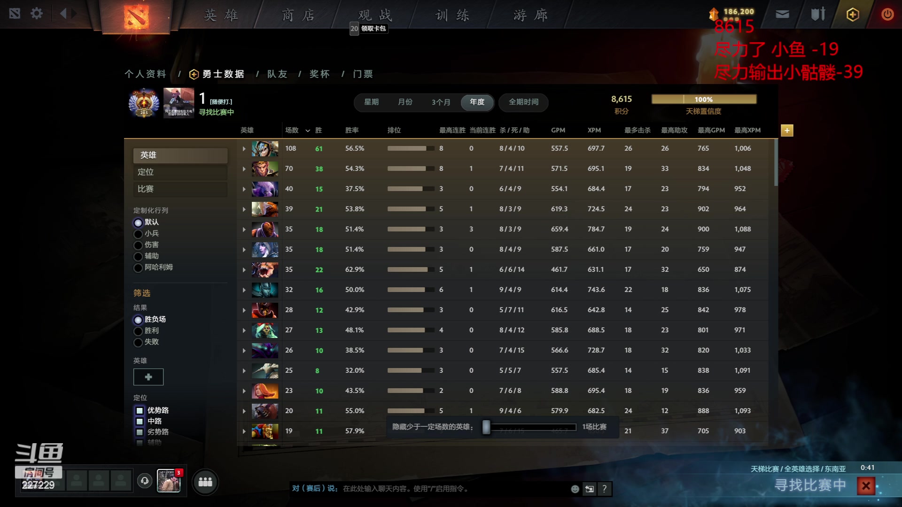This screenshot has height=507, width=902.
Task: Expand the row with 23 games
Action: 244,391
